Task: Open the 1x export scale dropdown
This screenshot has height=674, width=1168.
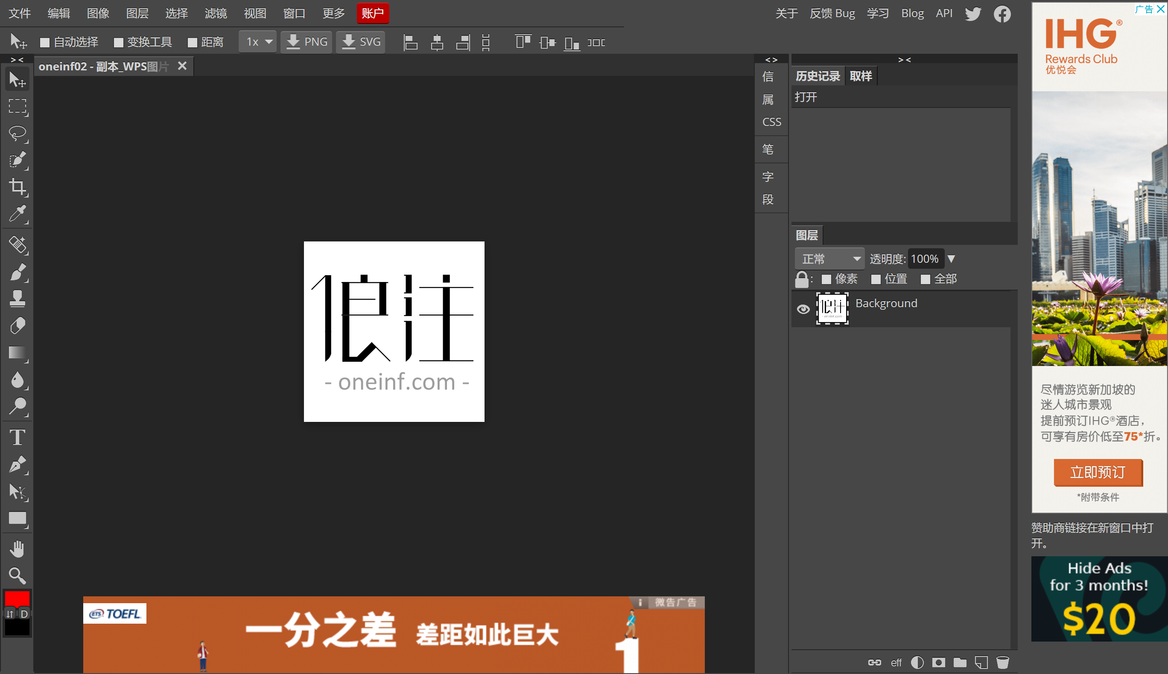Action: coord(258,42)
